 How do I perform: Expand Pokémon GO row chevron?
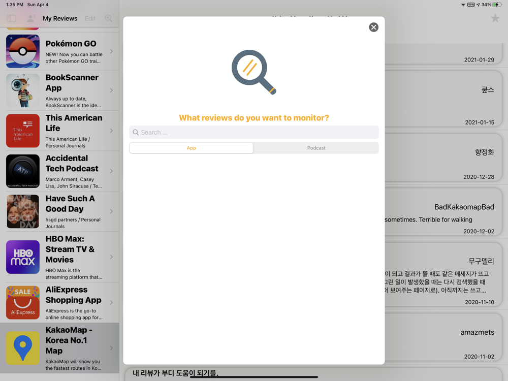pyautogui.click(x=111, y=51)
